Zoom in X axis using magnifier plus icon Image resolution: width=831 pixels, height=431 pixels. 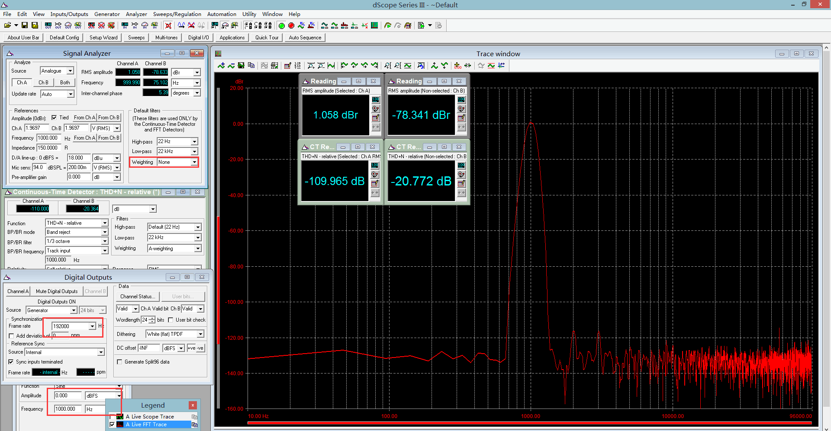(311, 66)
